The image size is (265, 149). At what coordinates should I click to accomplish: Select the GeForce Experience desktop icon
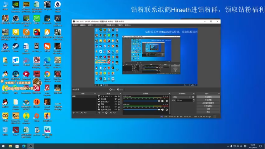[16, 7]
